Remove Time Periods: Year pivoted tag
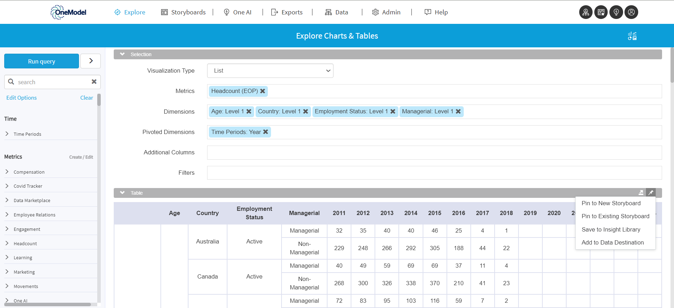 (266, 132)
